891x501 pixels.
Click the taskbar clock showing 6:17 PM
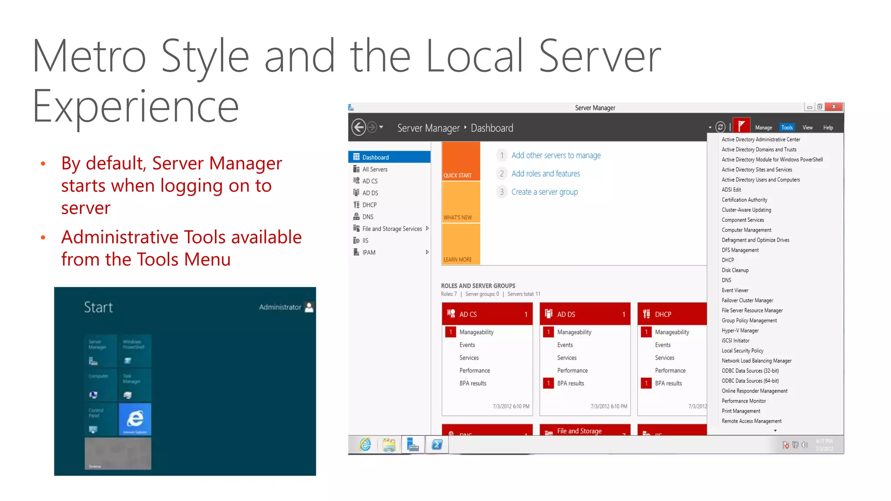(x=824, y=445)
